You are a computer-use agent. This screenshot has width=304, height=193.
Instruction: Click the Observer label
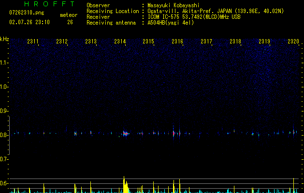click(x=98, y=5)
